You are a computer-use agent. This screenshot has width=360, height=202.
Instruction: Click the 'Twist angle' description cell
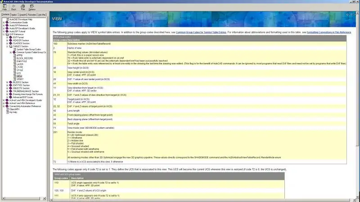(x=207, y=124)
